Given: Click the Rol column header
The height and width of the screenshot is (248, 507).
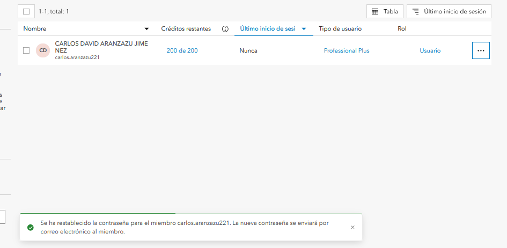Looking at the screenshot, I should coord(402,29).
